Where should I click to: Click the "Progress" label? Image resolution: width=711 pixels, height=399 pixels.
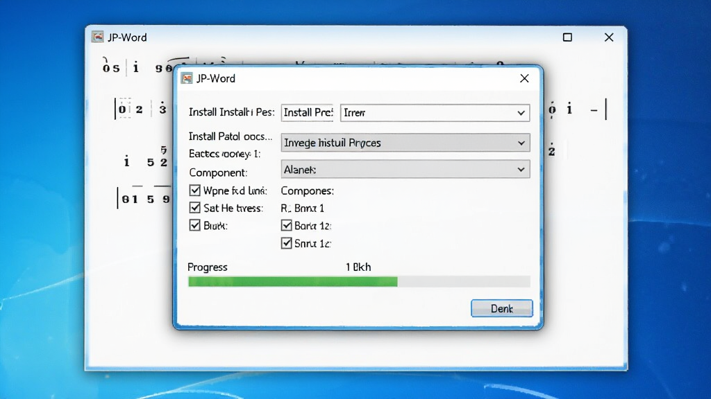pos(207,267)
